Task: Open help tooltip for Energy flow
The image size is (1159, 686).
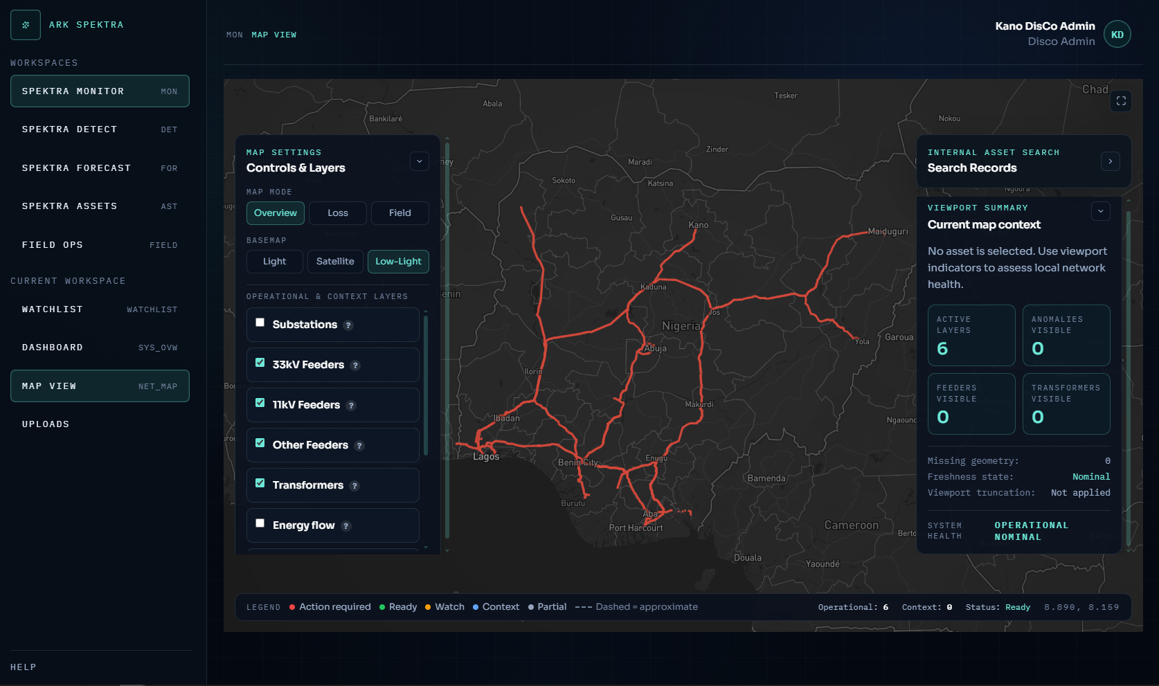Action: point(346,526)
